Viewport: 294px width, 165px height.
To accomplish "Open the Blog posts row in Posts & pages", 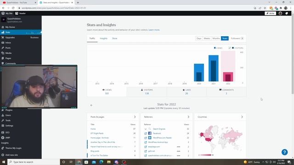I will [x=113, y=151].
